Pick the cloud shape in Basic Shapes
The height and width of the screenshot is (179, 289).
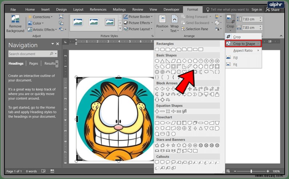[x=206, y=72]
